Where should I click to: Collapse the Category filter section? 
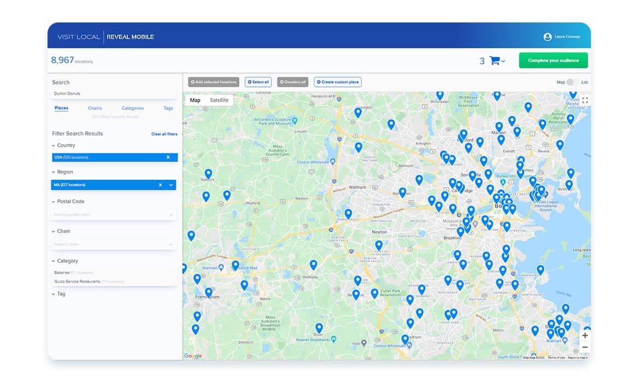click(x=54, y=261)
